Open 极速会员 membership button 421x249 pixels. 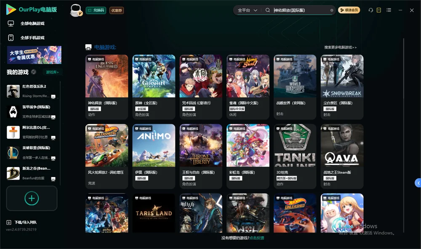(x=349, y=10)
